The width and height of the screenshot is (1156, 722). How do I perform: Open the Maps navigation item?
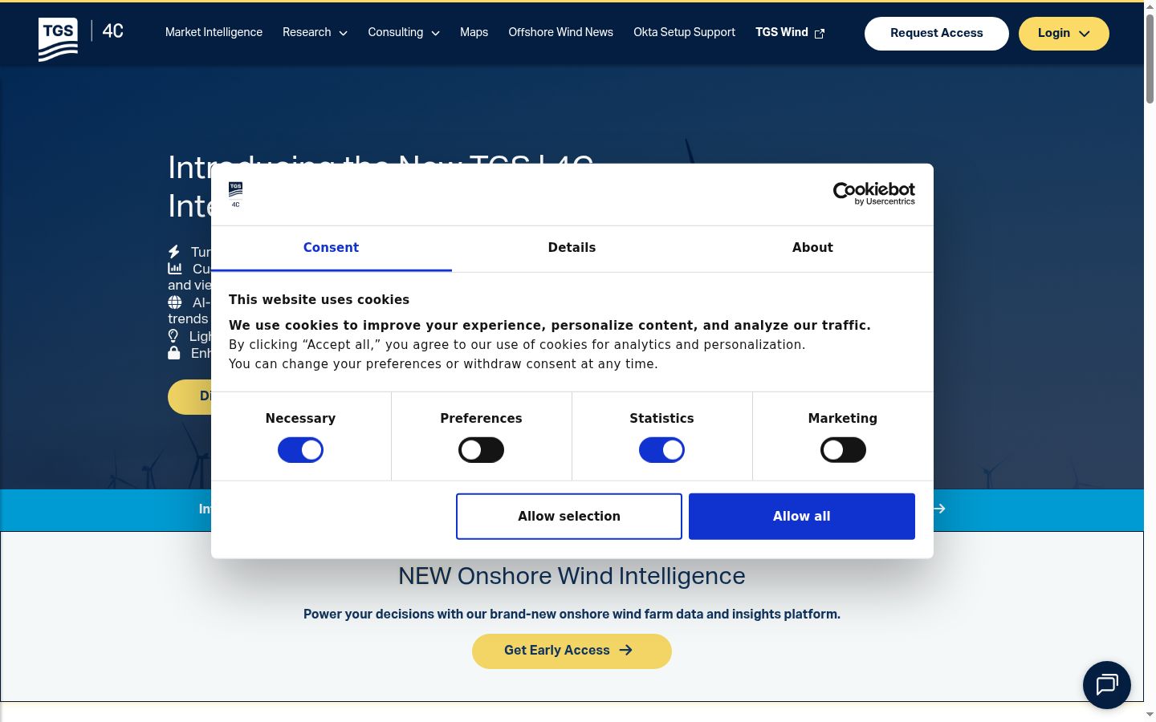(474, 32)
